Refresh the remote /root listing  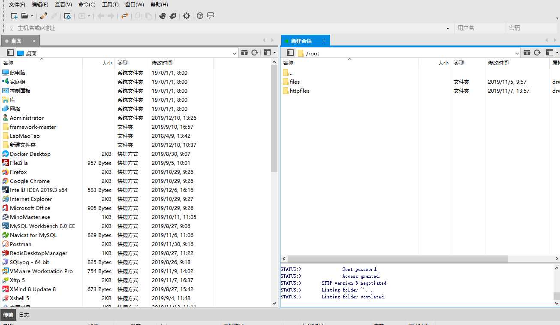pos(537,52)
